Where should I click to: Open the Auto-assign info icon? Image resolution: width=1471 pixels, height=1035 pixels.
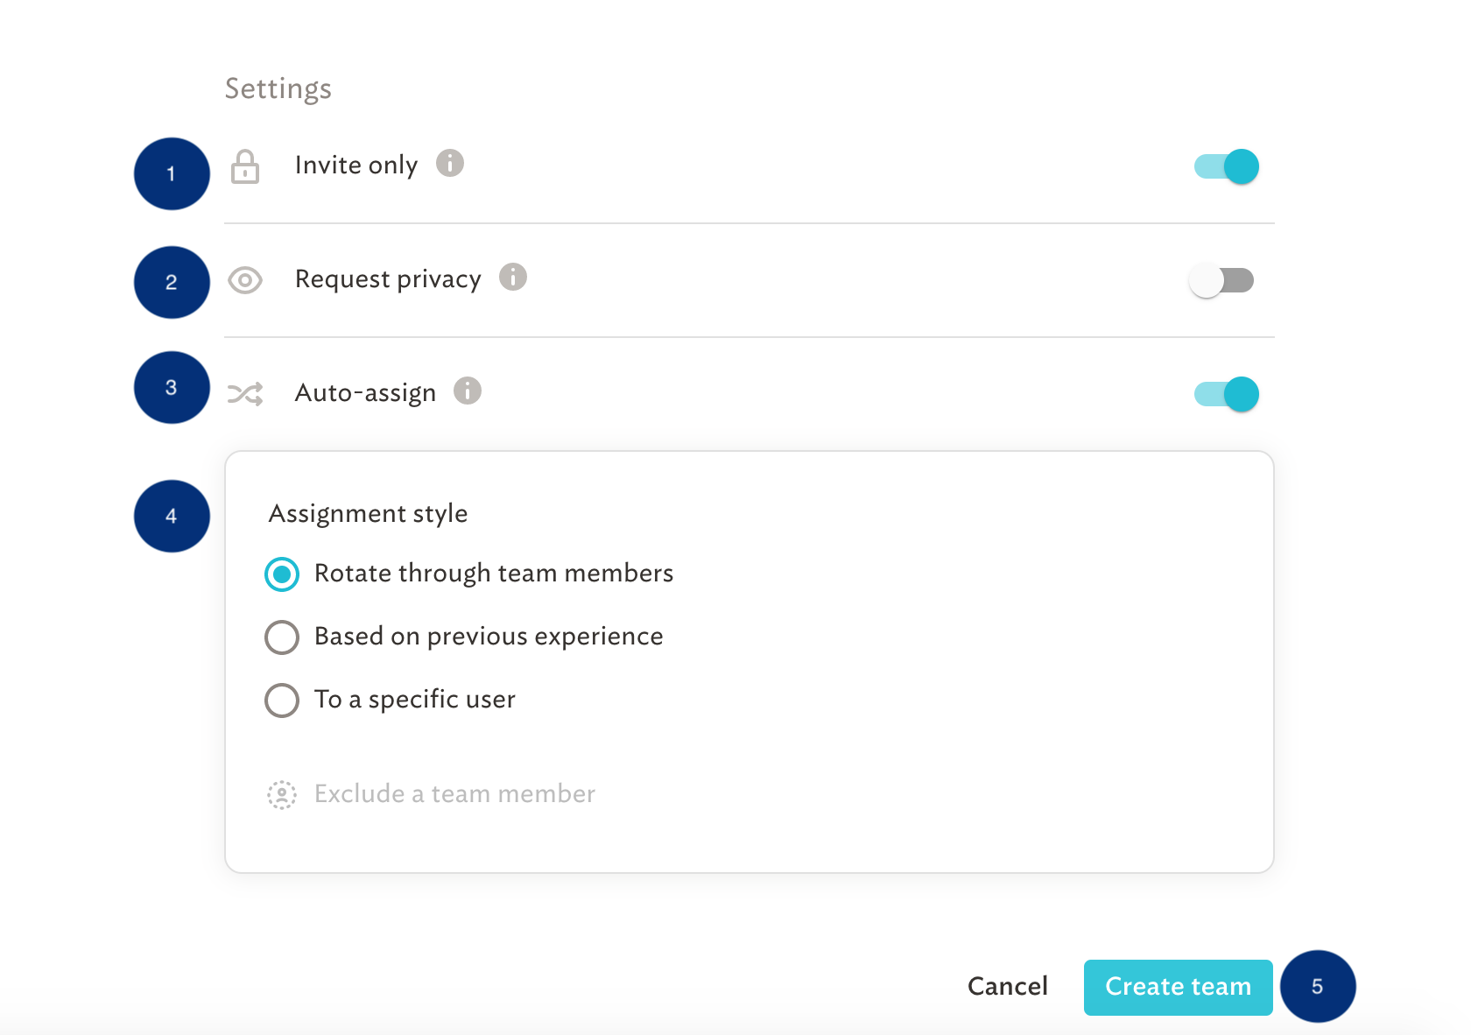468,391
